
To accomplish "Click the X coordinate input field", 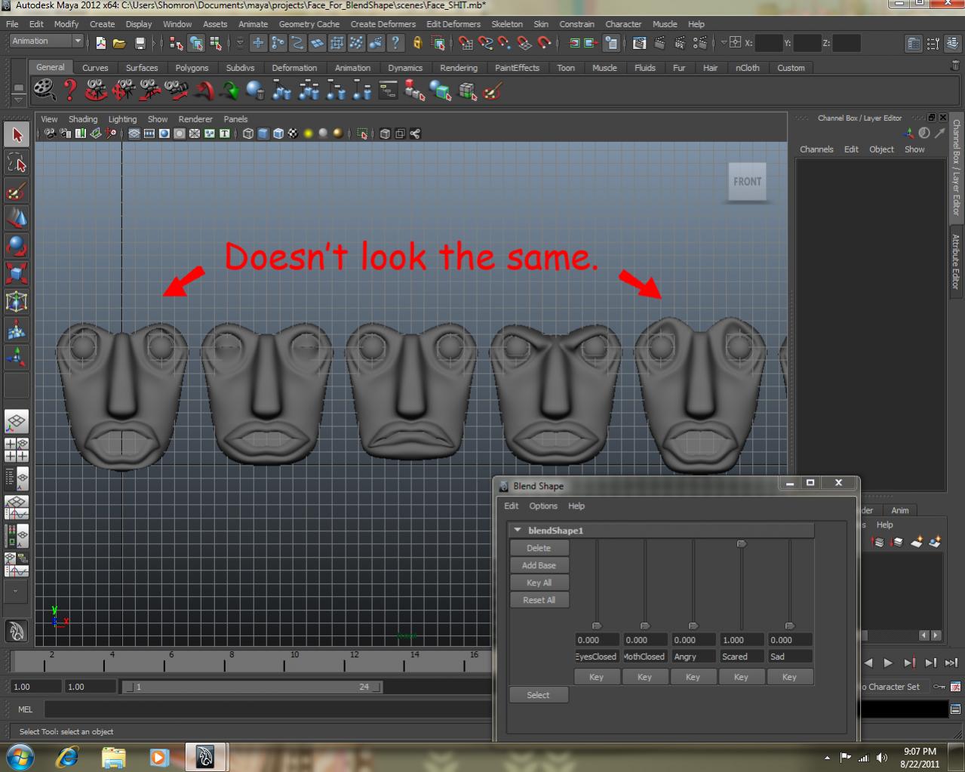I will 769,43.
